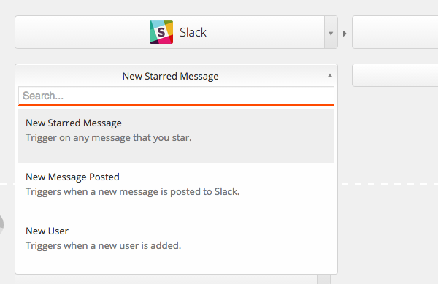This screenshot has width=438, height=284.
Task: Choose the New Message Posted trigger
Action: [x=176, y=190]
